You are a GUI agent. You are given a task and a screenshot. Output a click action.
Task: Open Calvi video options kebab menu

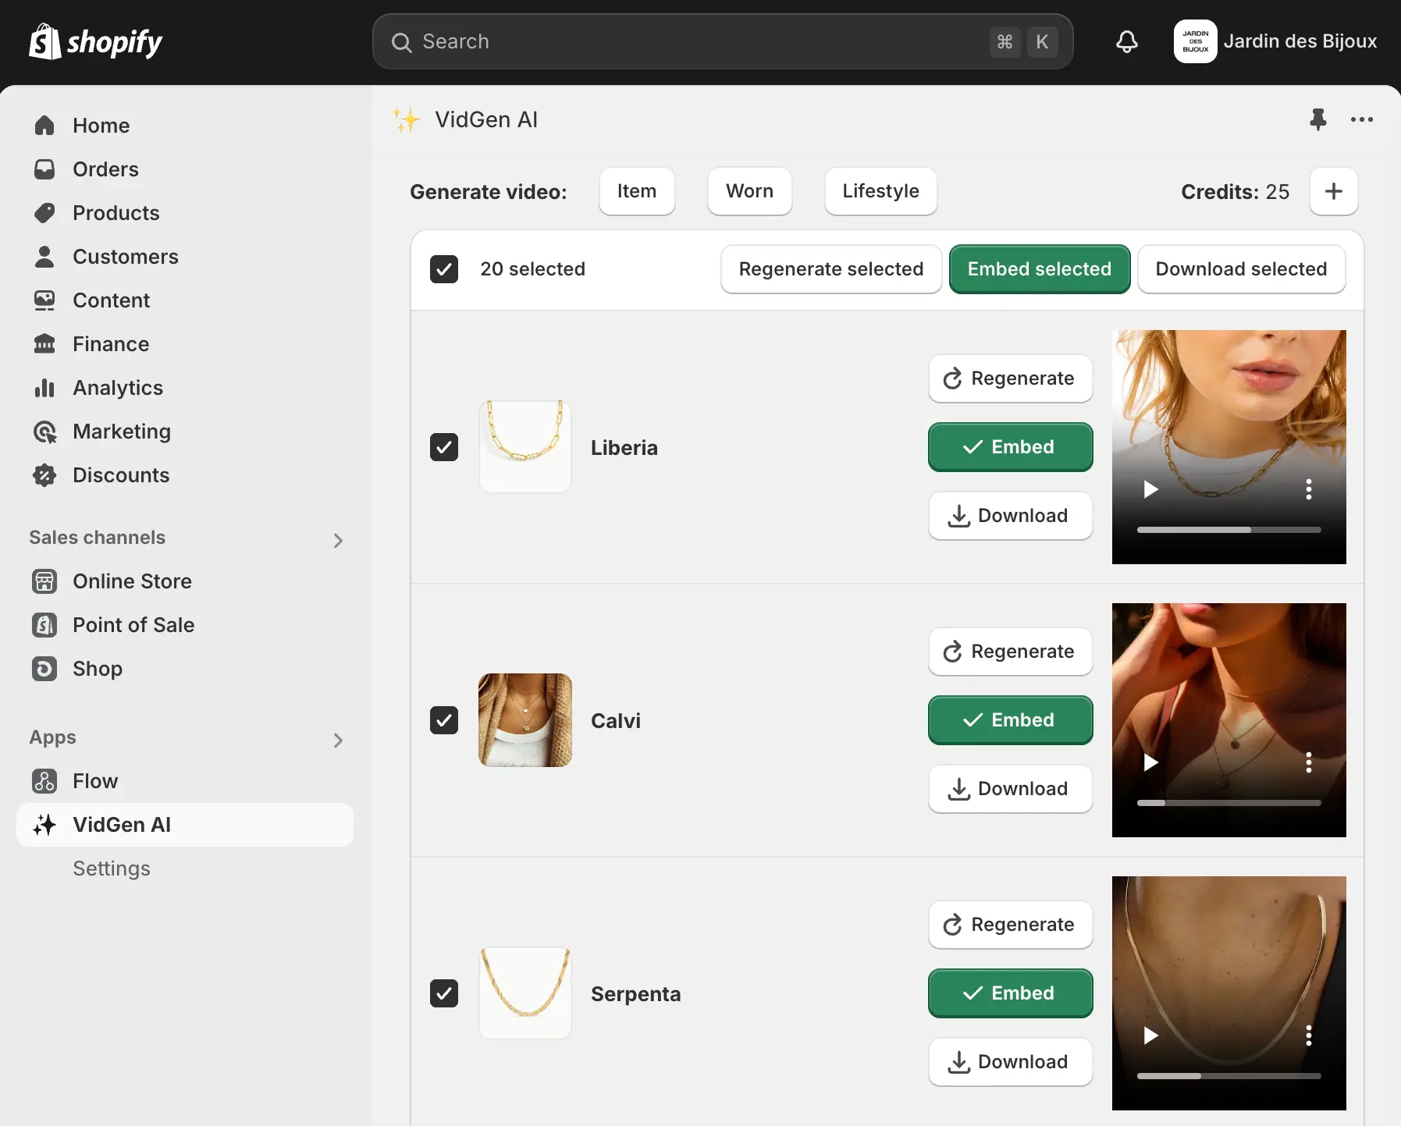(x=1308, y=762)
